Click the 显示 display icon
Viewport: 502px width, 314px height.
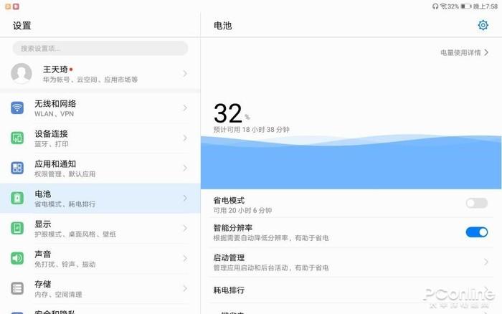pos(17,228)
